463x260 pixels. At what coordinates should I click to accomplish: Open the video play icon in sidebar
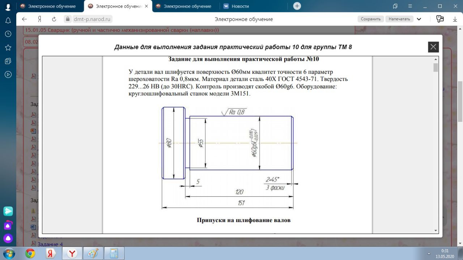pyautogui.click(x=8, y=74)
